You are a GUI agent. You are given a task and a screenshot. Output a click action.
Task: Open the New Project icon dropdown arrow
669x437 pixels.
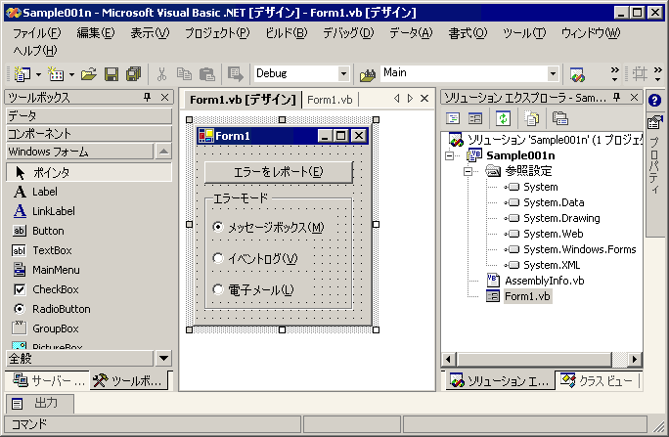tap(38, 74)
